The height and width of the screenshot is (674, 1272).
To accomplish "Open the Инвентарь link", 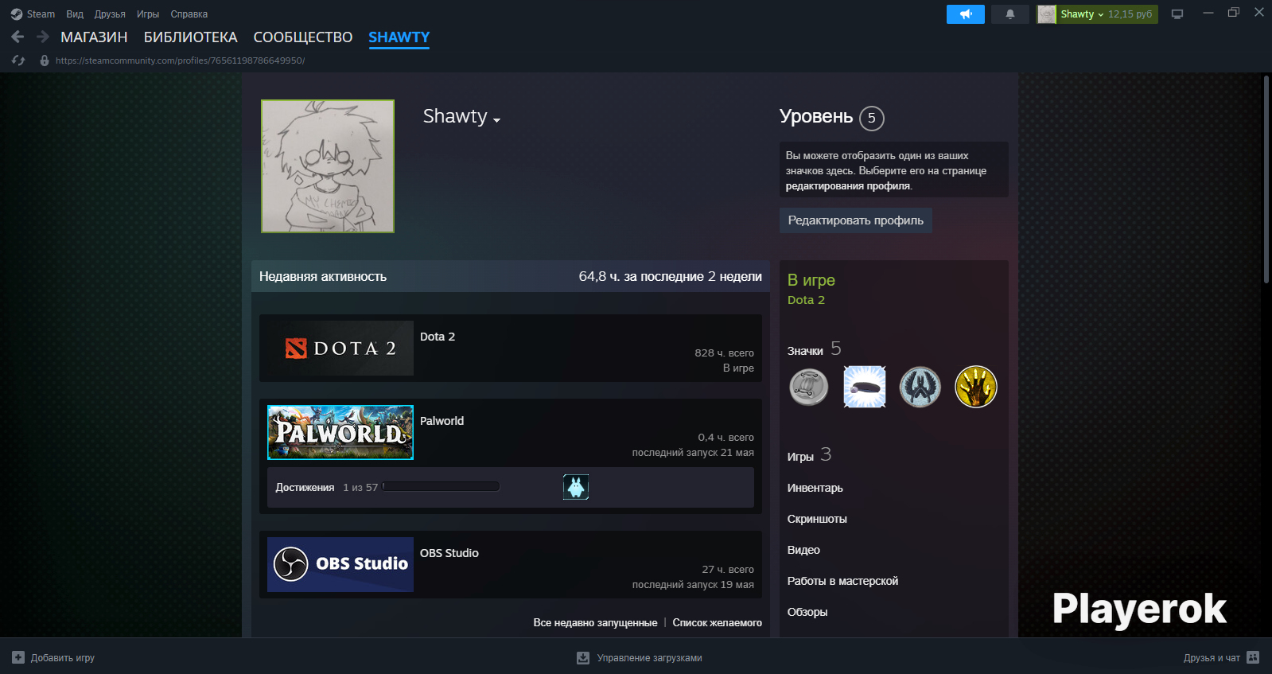I will 815,488.
